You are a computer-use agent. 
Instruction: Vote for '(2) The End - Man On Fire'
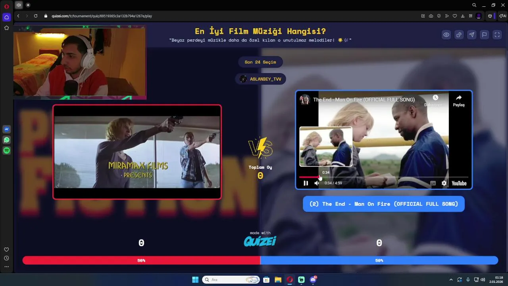[383, 204]
